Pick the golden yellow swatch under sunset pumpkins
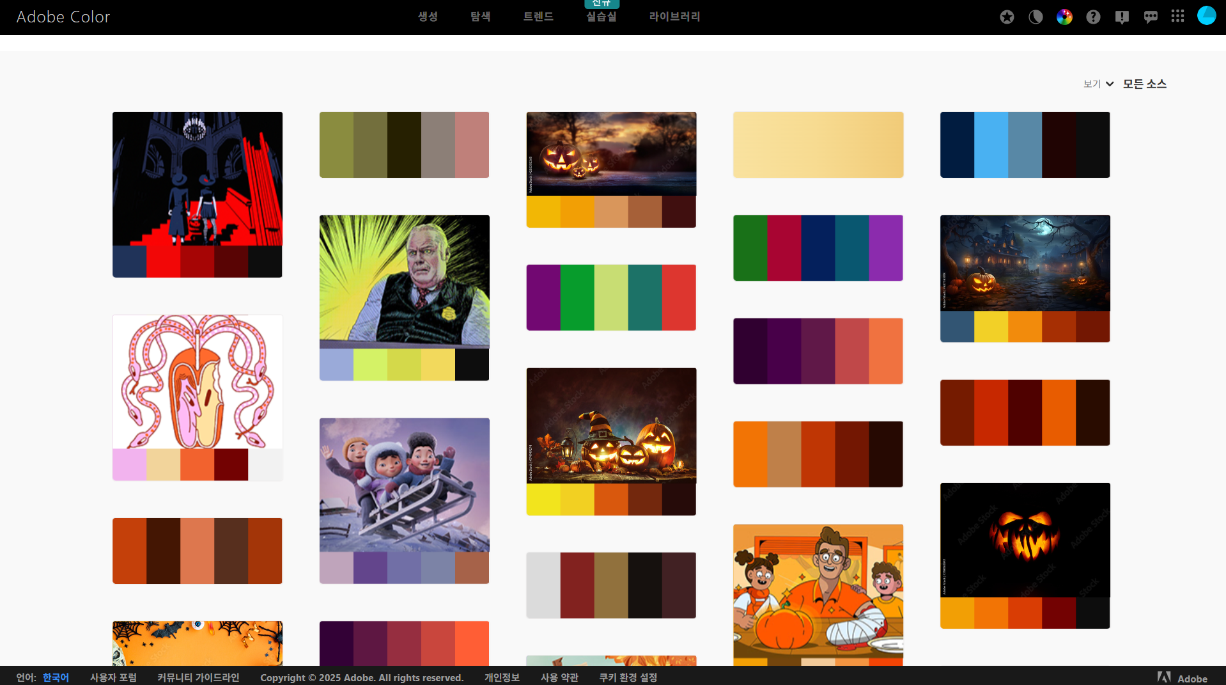 coord(543,212)
